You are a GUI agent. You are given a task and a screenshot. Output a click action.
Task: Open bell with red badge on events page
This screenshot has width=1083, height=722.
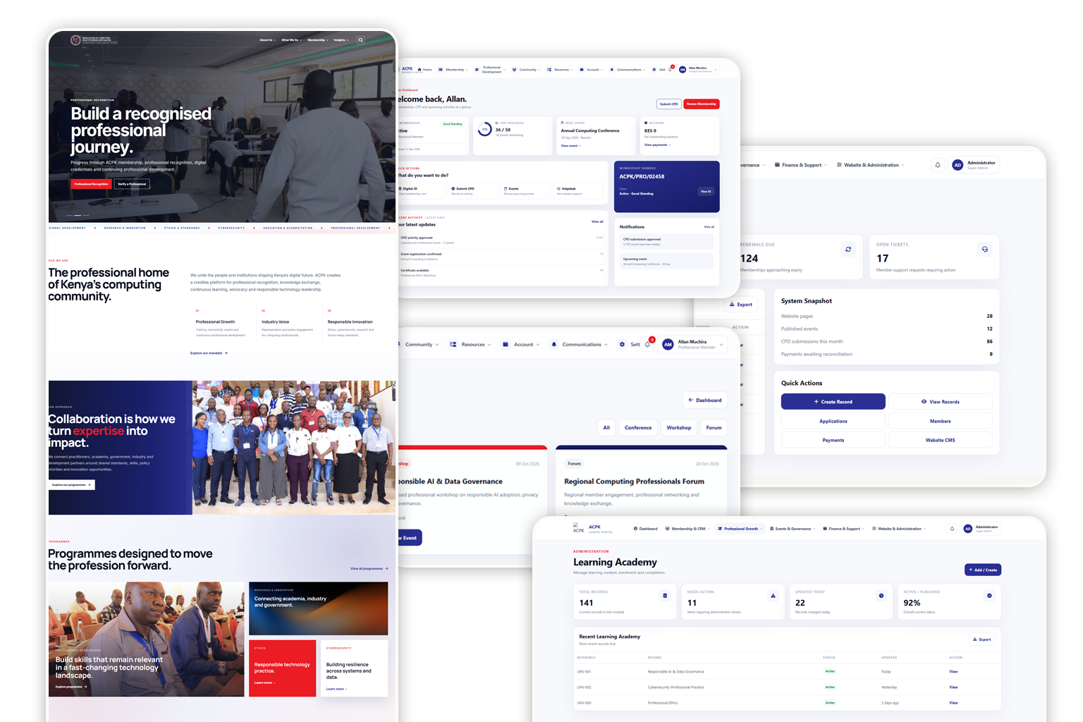click(x=649, y=343)
